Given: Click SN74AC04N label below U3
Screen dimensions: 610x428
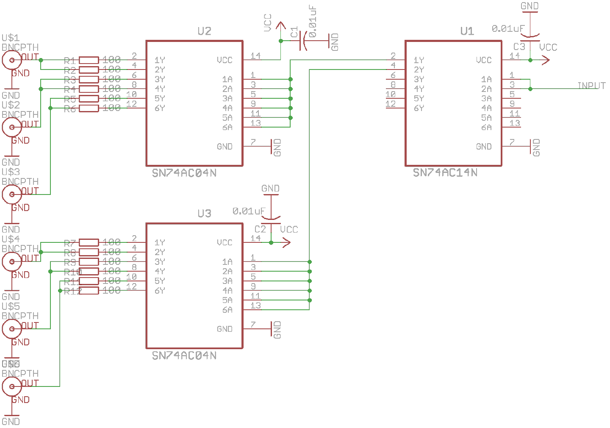Looking at the screenshot, I should click(184, 356).
